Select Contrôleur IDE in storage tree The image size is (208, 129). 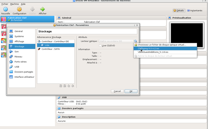coord(56,41)
